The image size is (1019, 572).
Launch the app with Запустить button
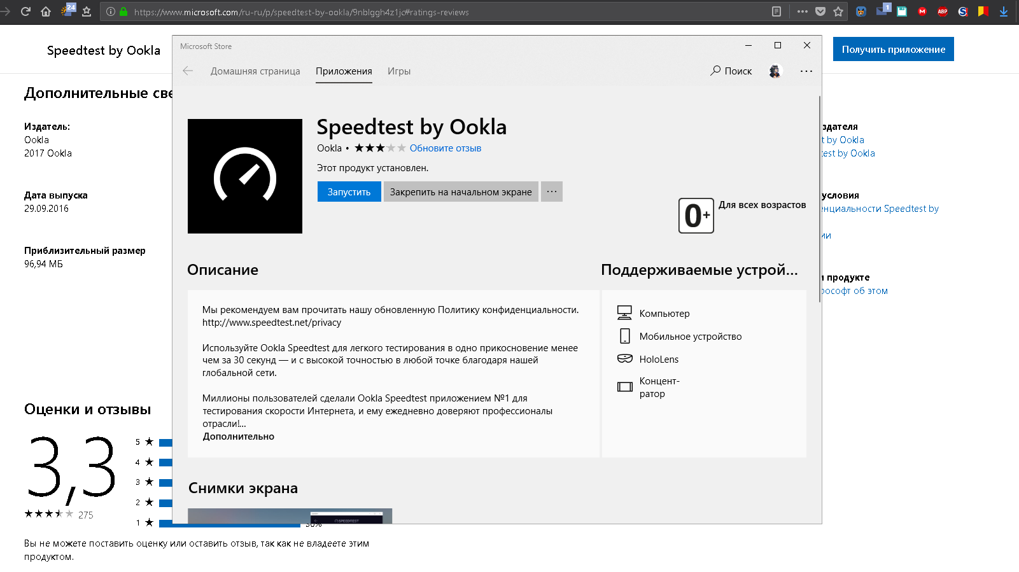coord(349,192)
